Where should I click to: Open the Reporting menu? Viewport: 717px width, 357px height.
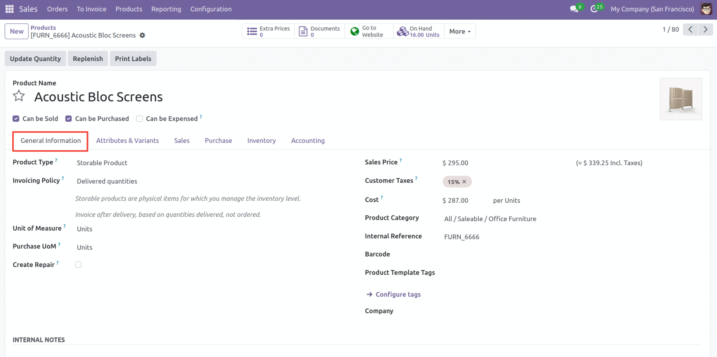click(x=166, y=9)
